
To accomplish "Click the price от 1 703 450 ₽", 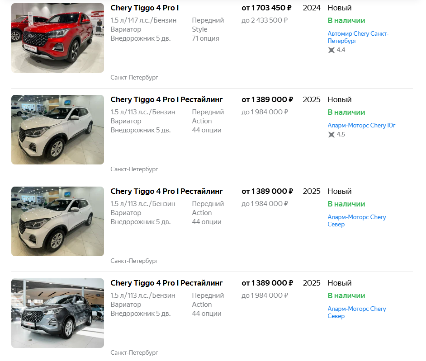I will click(266, 8).
